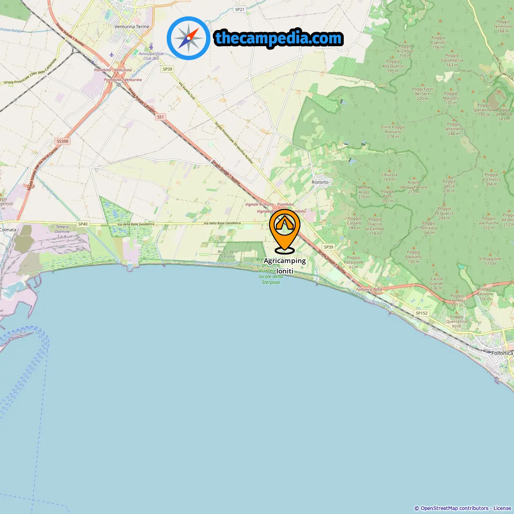The height and width of the screenshot is (514, 514).
Task: Open the License link
Action: click(x=502, y=508)
